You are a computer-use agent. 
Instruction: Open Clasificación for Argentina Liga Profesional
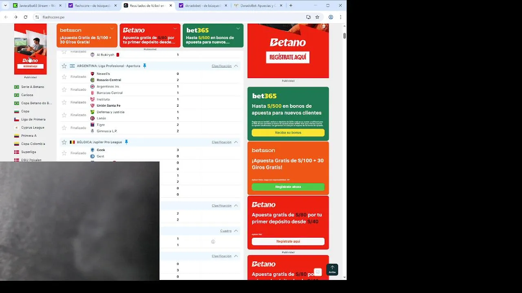(221, 66)
